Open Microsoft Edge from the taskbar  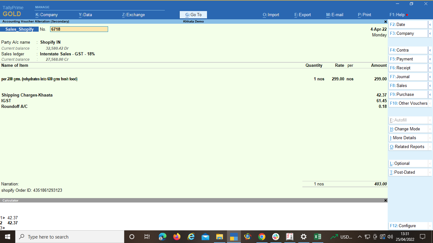pos(163,237)
